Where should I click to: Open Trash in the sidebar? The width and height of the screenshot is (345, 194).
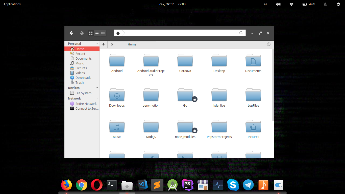(79, 83)
